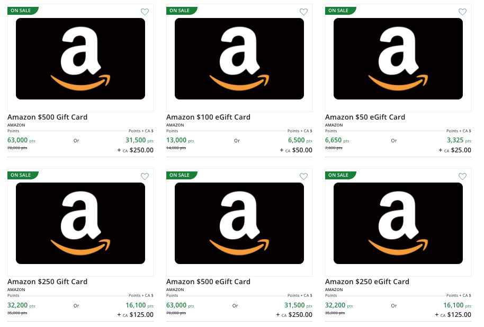The width and height of the screenshot is (484, 327).
Task: Open the "Amazon $250 eGift Card" title link
Action: click(367, 281)
